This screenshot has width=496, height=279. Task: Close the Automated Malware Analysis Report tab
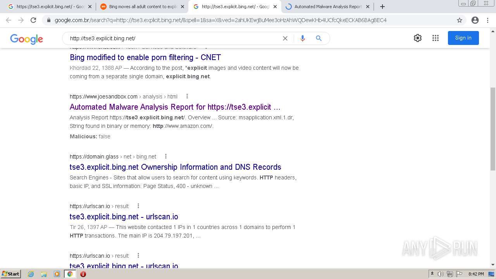tap(368, 7)
